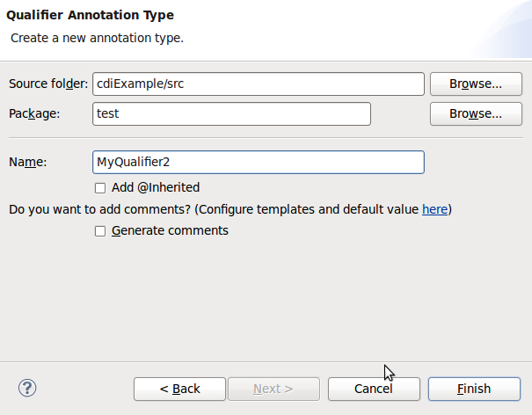Browse for a source folder

(476, 84)
